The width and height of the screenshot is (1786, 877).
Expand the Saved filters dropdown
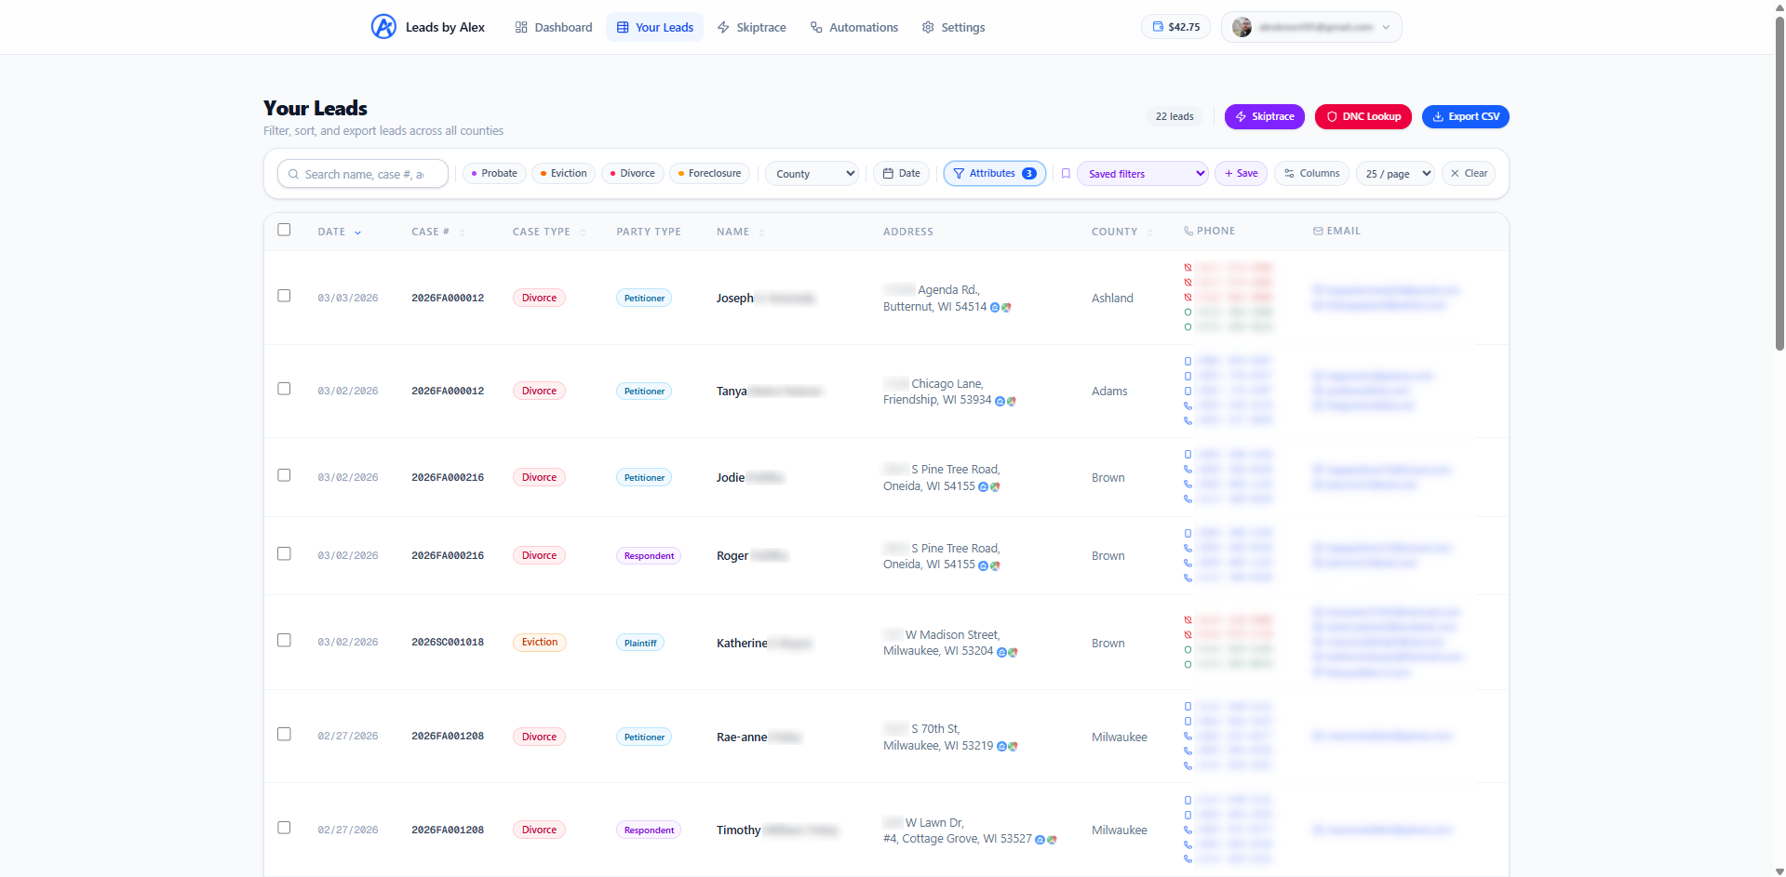(1143, 174)
